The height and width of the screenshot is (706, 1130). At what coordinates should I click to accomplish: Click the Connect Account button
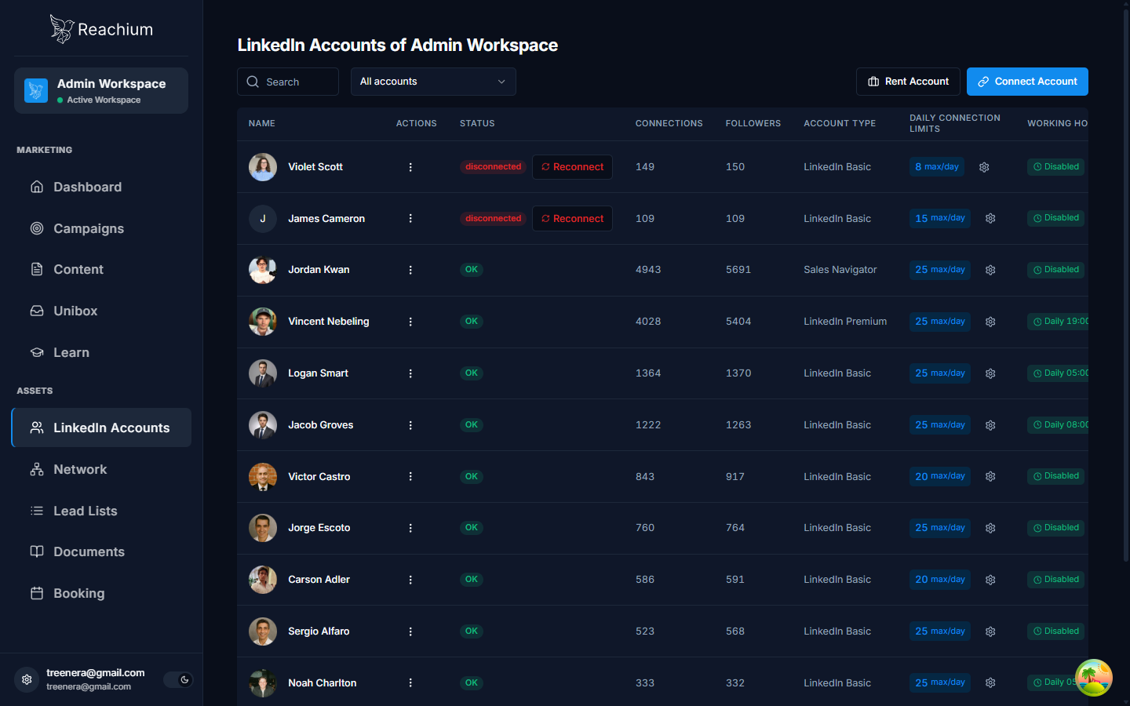click(x=1027, y=82)
